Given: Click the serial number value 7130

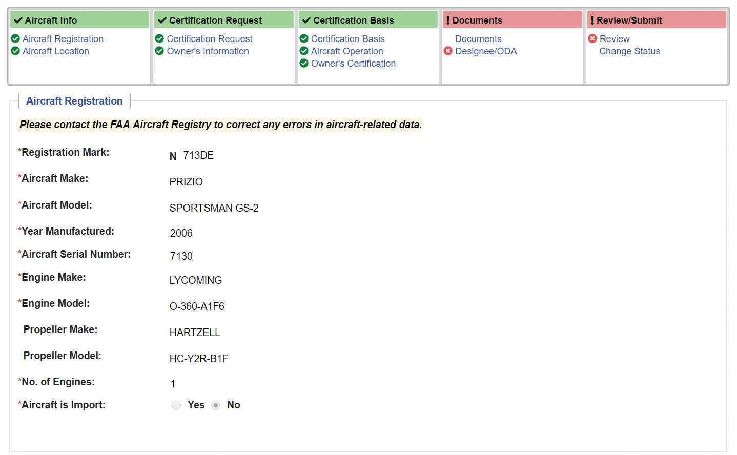Looking at the screenshot, I should coord(181,256).
